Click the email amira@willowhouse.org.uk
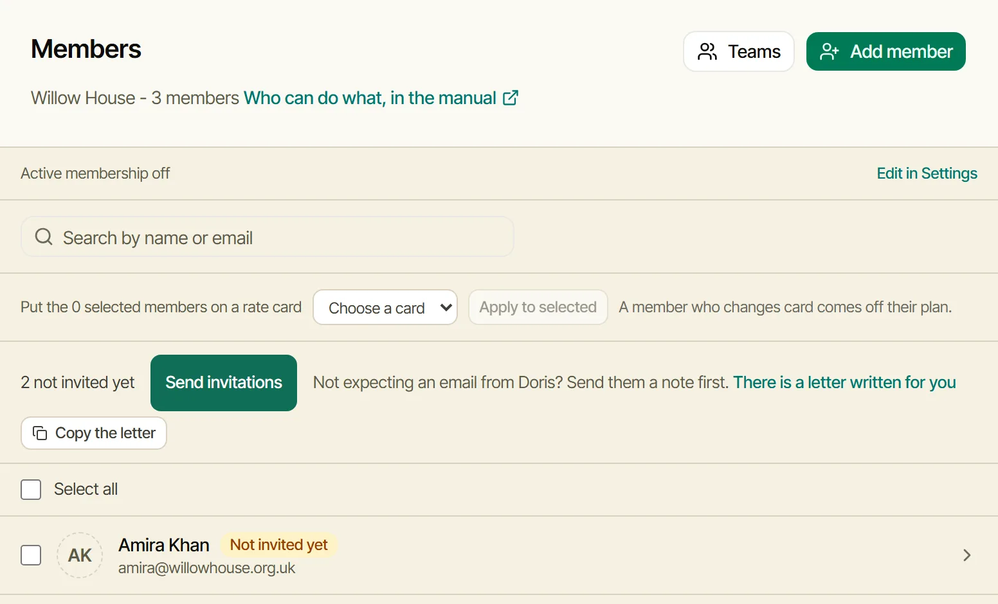The height and width of the screenshot is (604, 998). coord(206,568)
